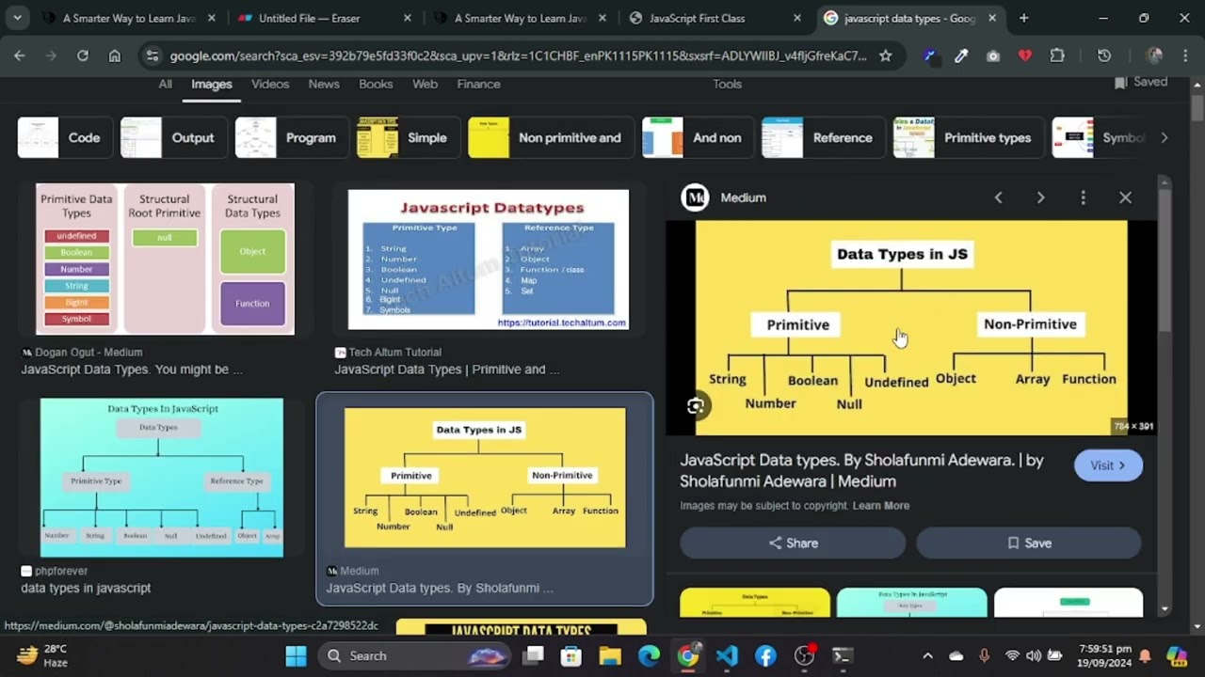
Task: Open the Learn More copyright link
Action: coord(881,506)
